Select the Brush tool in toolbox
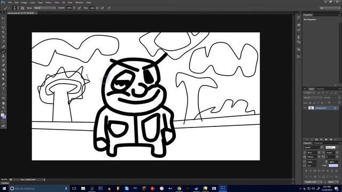The image size is (342, 192). pos(3,51)
